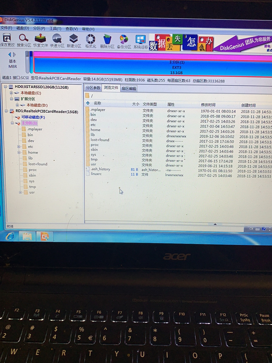Open Internet Explorer from taskbar
The image size is (272, 363).
(10, 236)
